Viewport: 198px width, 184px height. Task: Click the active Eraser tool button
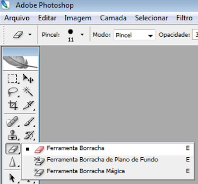pyautogui.click(x=13, y=149)
